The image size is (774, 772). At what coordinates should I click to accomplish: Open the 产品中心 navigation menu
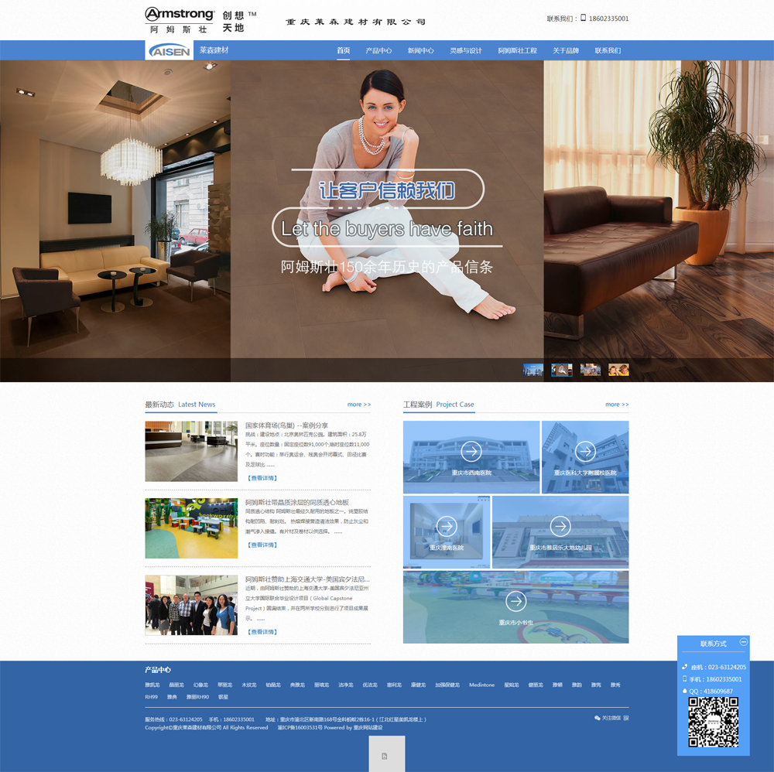pyautogui.click(x=378, y=51)
